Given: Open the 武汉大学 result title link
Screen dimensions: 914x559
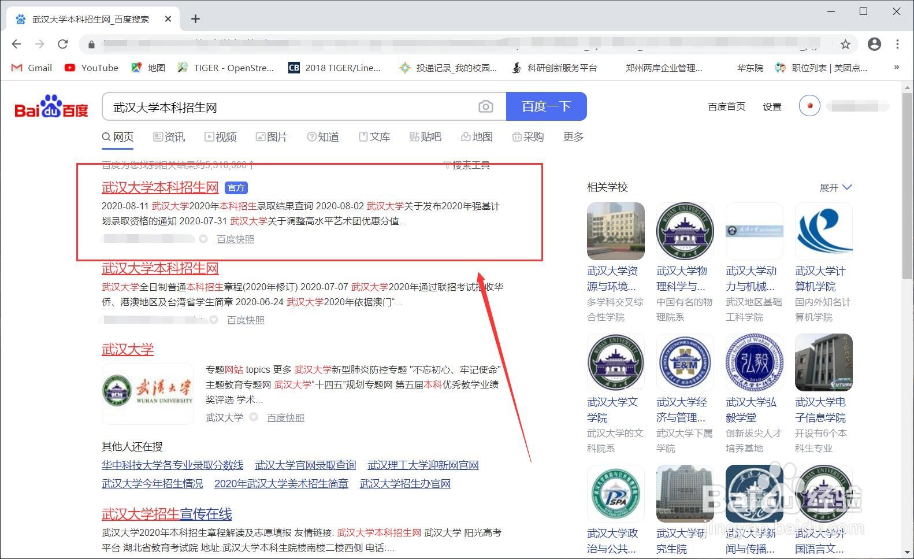Looking at the screenshot, I should [128, 349].
